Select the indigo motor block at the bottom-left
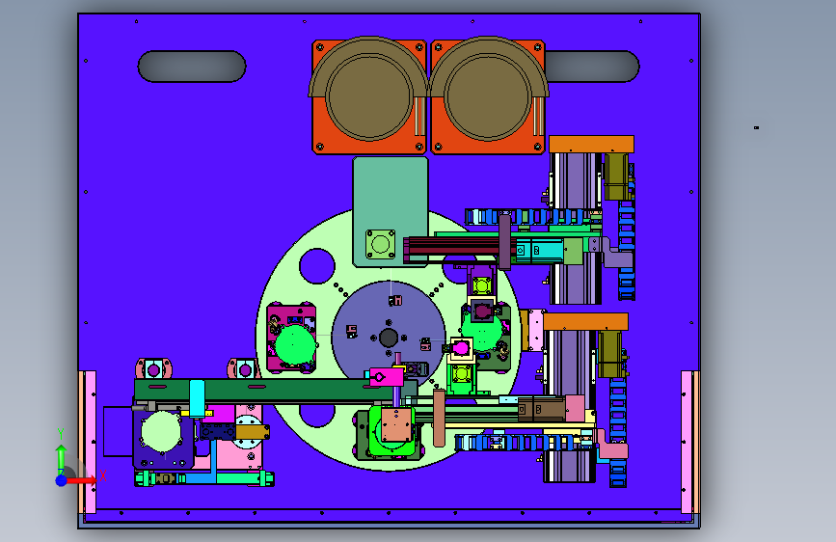Image resolution: width=836 pixels, height=542 pixels. tap(163, 440)
